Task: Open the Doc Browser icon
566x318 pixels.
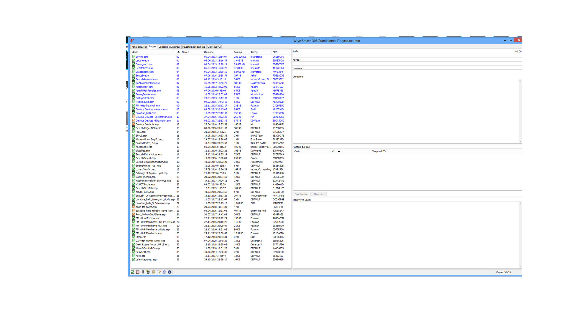Action: tap(154, 272)
